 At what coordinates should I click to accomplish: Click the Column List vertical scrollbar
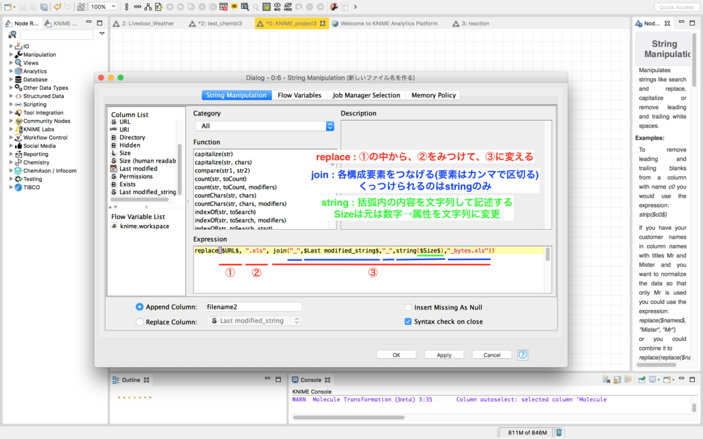coord(180,169)
